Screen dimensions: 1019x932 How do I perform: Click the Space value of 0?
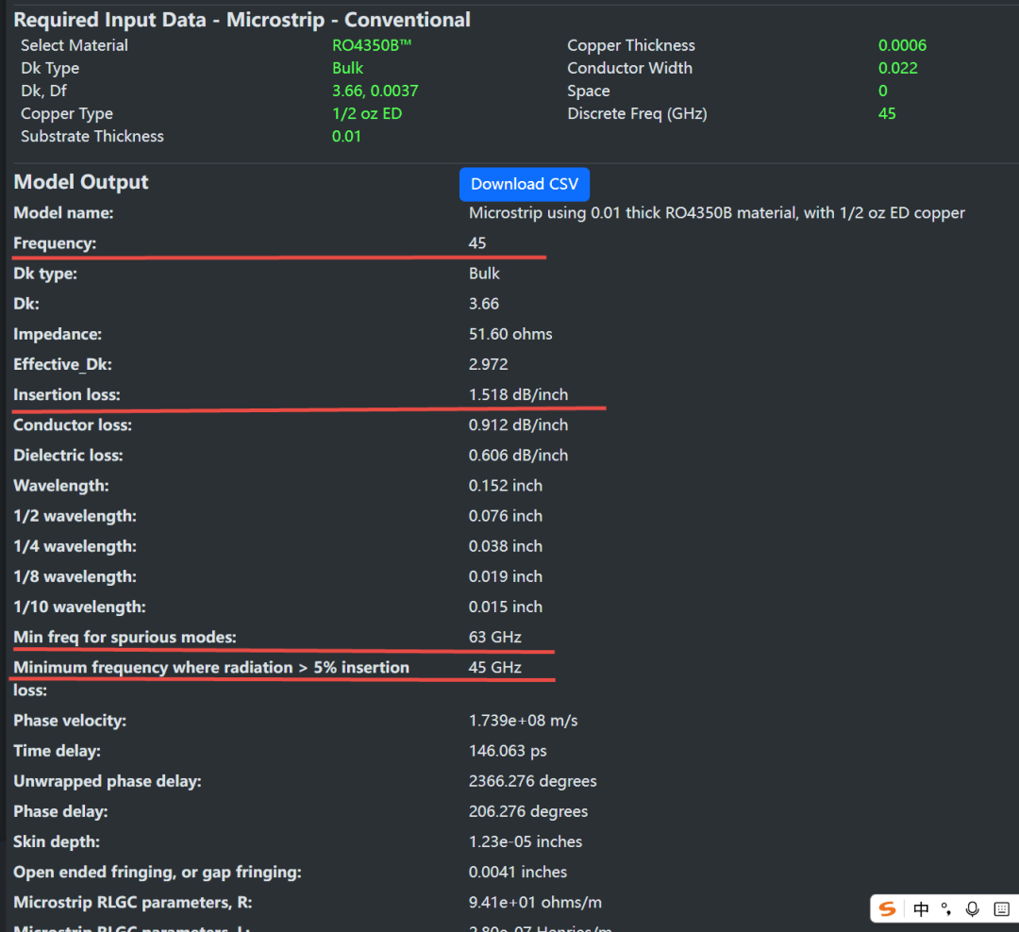point(882,91)
